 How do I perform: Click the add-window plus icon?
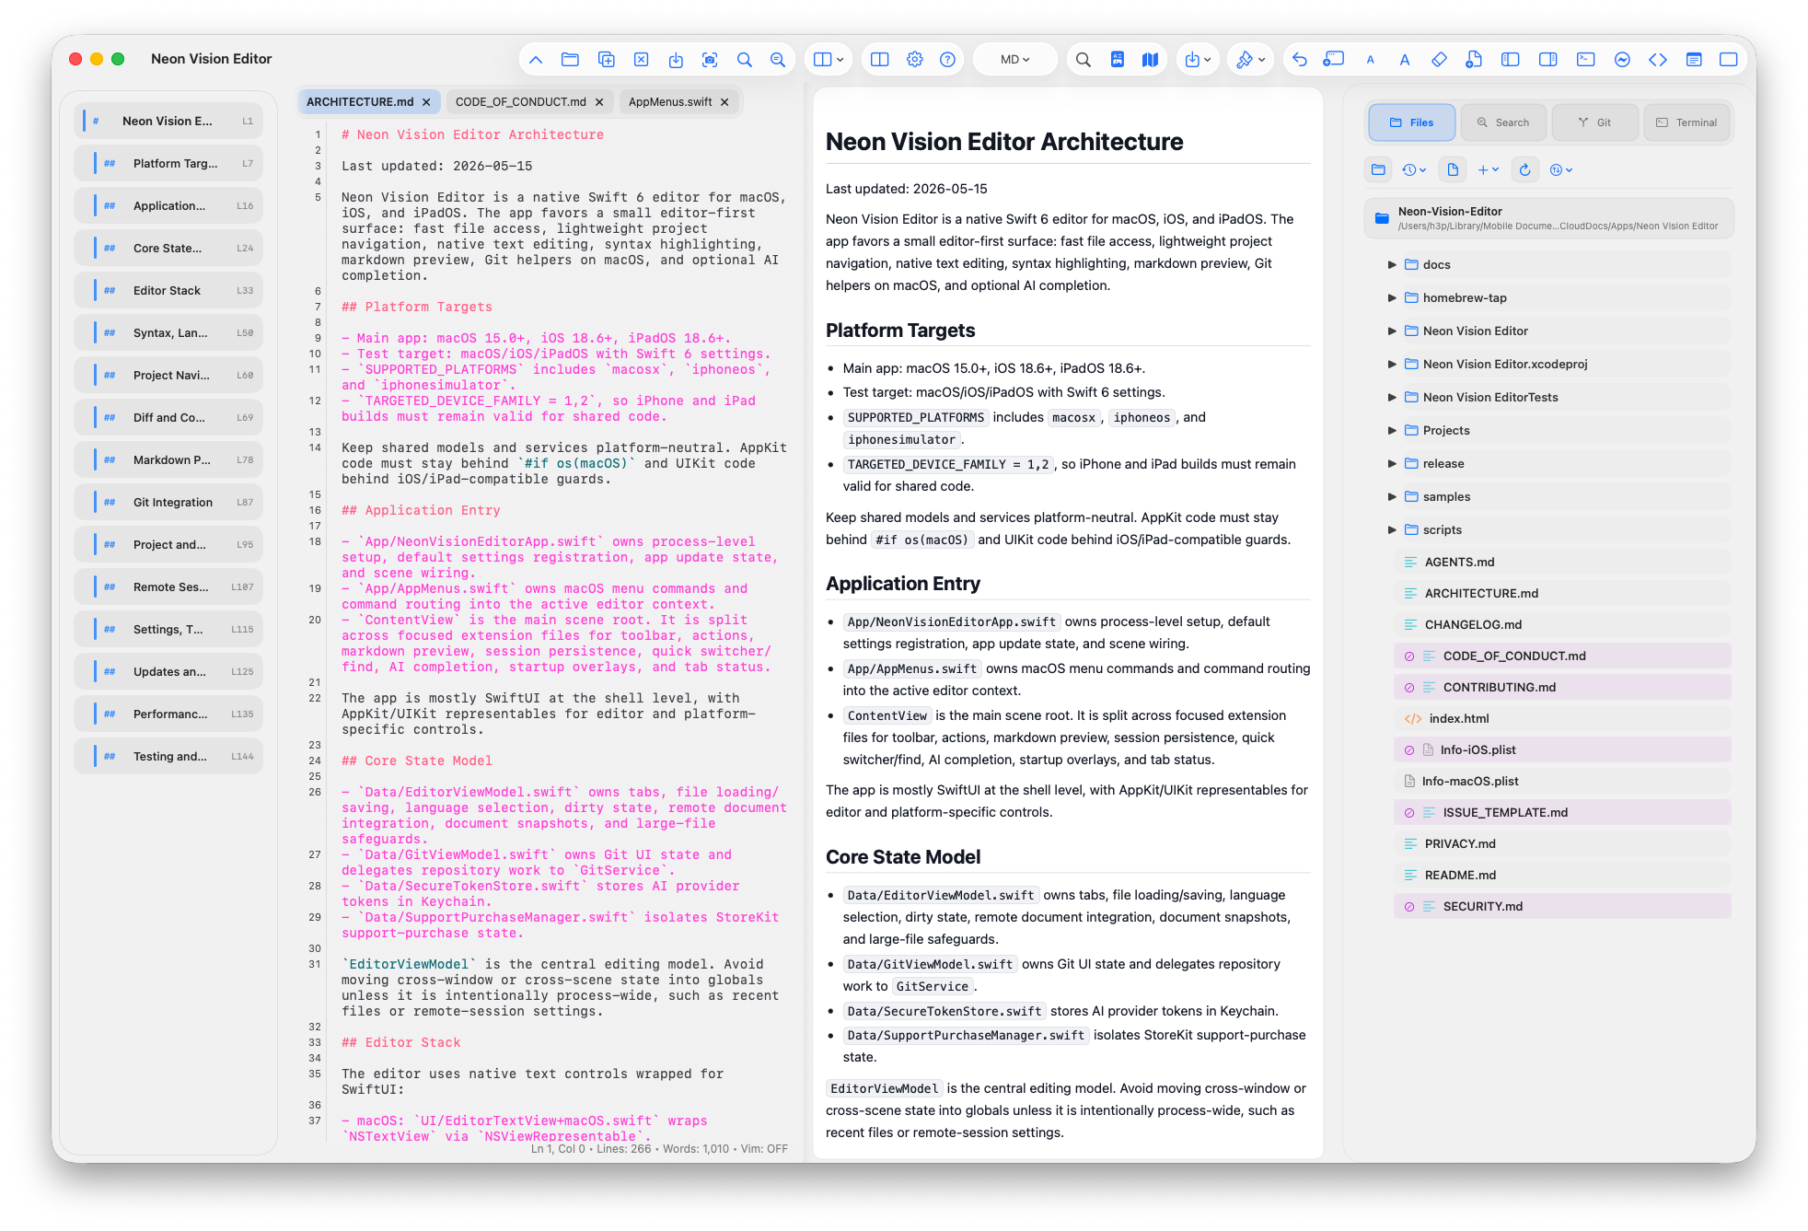pyautogui.click(x=1333, y=60)
